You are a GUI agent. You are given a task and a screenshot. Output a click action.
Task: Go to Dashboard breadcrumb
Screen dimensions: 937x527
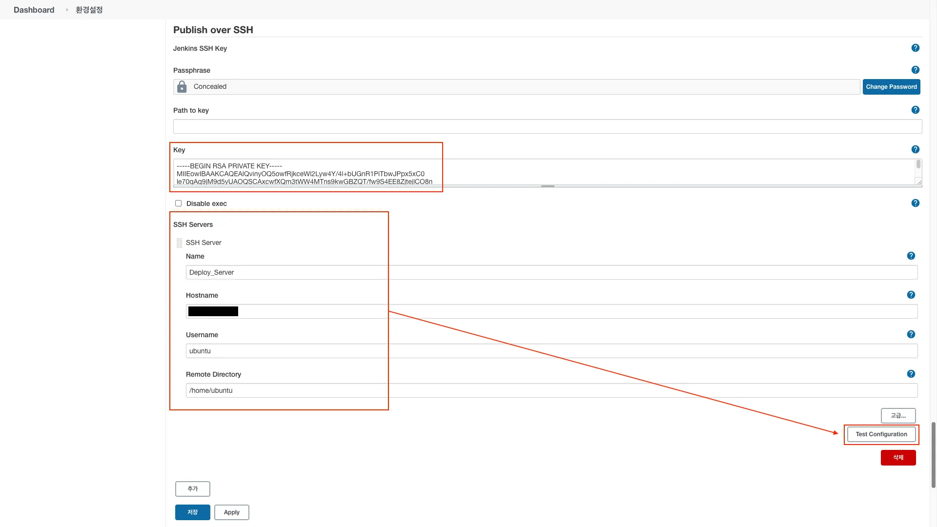(34, 10)
